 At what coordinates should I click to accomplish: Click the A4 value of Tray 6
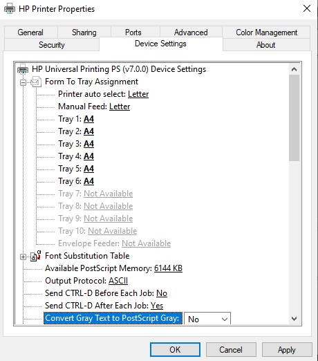pos(88,181)
